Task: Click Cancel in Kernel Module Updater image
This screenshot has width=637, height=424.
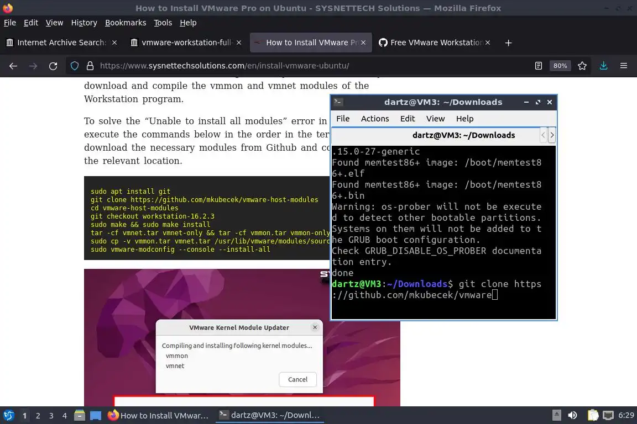Action: [298, 379]
